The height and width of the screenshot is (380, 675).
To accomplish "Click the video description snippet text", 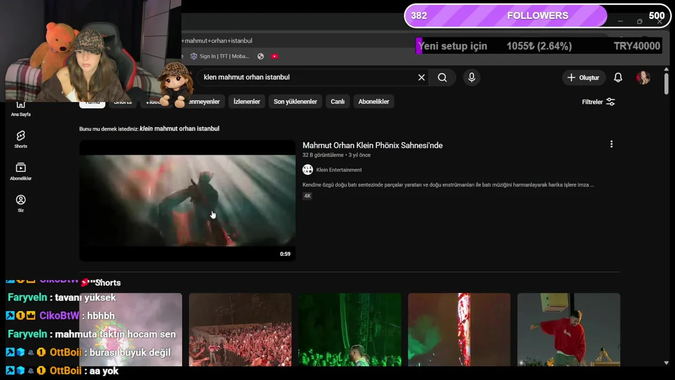I will tap(448, 185).
